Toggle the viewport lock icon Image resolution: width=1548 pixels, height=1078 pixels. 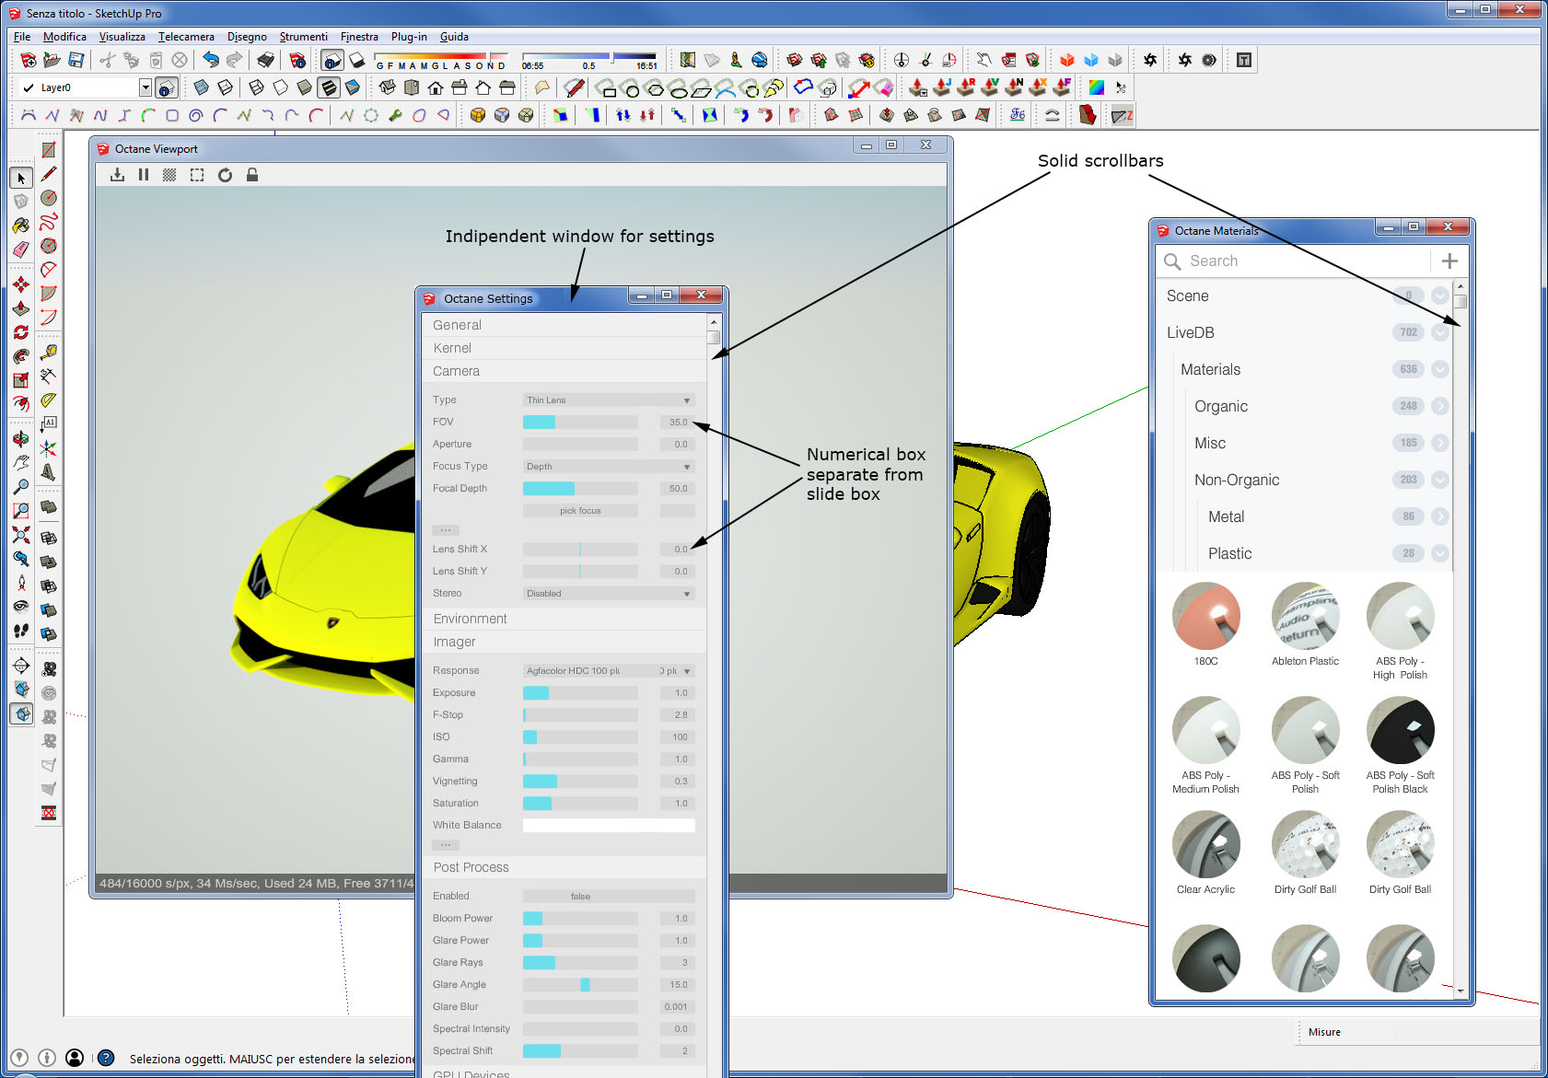pyautogui.click(x=252, y=175)
